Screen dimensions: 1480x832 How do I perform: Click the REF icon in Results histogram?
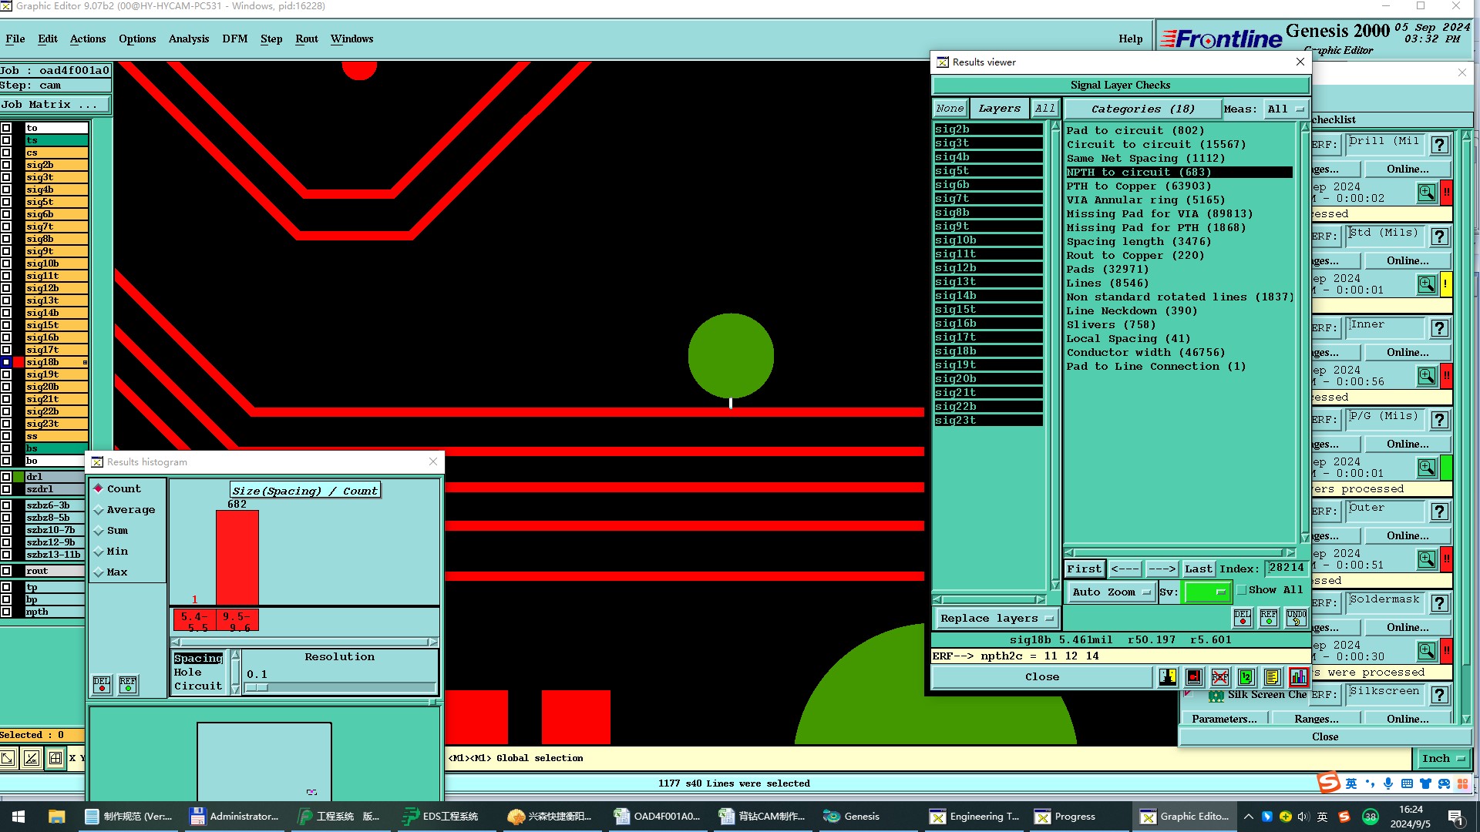(128, 685)
